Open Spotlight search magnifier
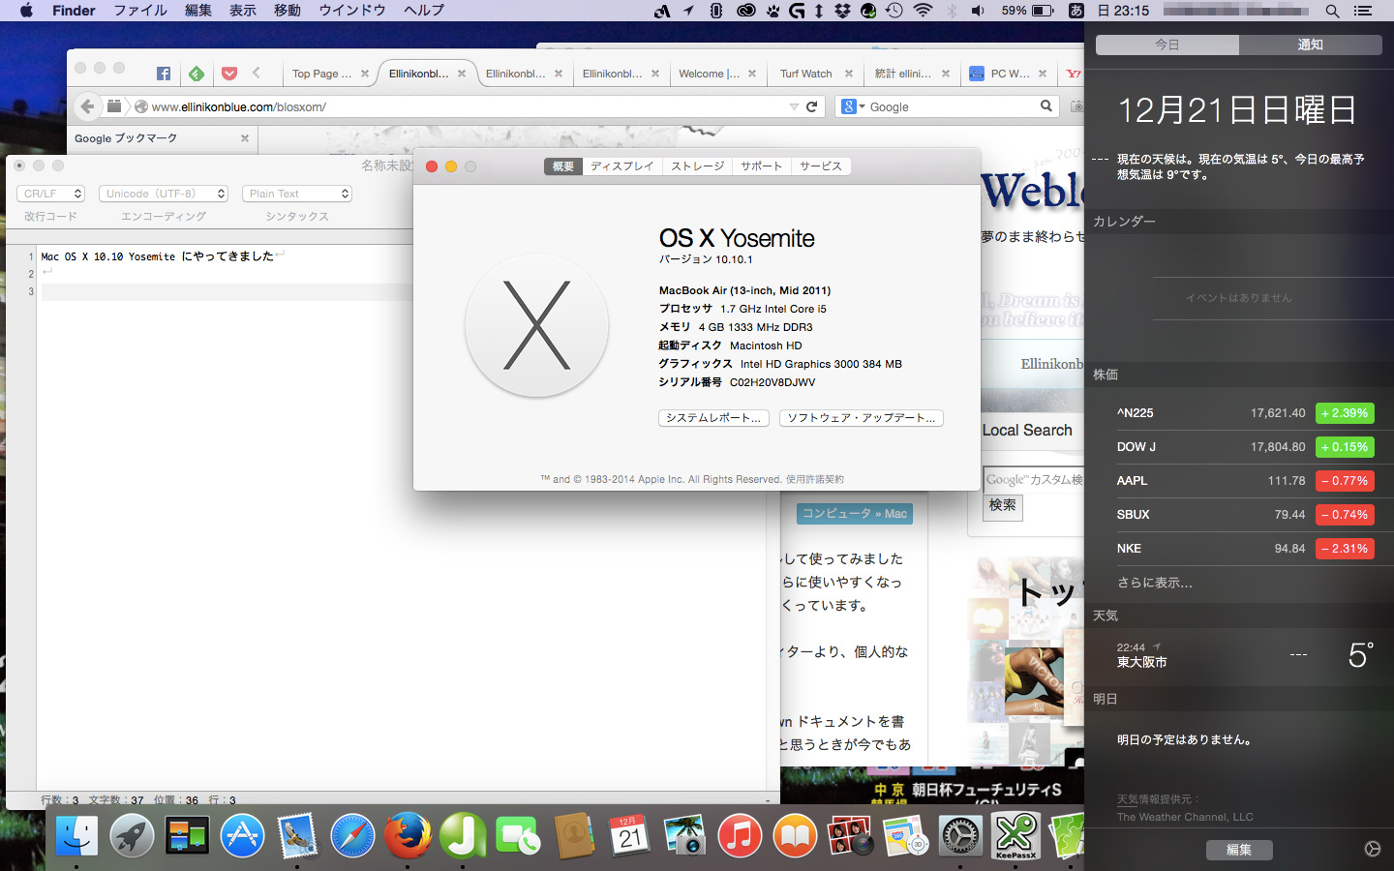 (1332, 11)
